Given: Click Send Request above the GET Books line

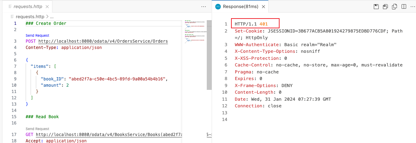Looking at the screenshot, I should pyautogui.click(x=37, y=129).
